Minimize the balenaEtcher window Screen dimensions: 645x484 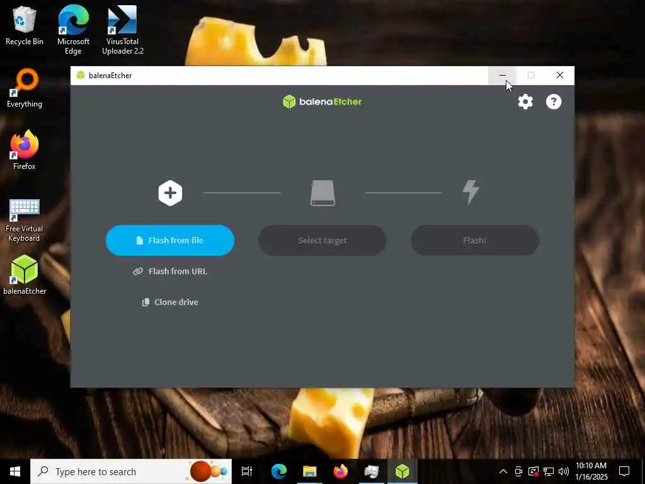[502, 76]
